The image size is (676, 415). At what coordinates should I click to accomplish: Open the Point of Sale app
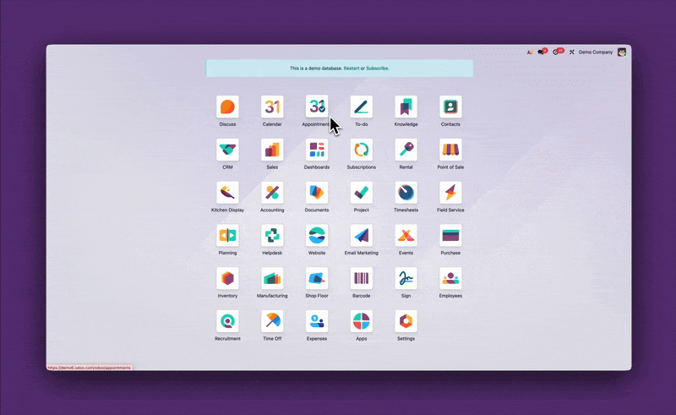450,150
